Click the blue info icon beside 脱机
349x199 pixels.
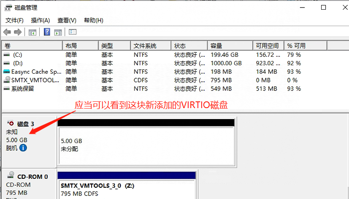[23, 148]
